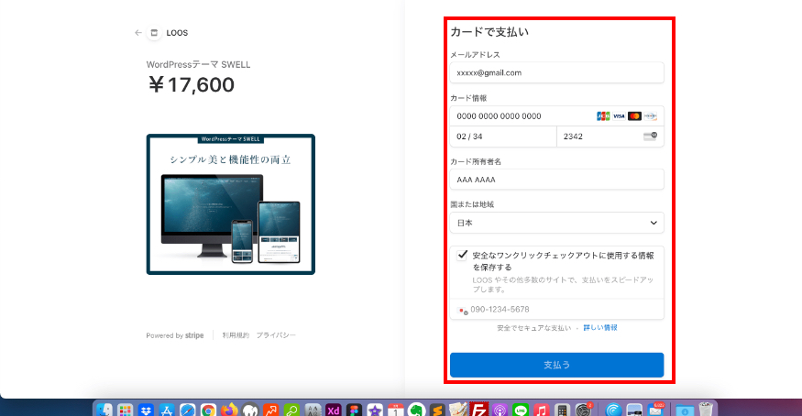Click the ¥17,600 price text
The height and width of the screenshot is (416, 802).
(x=192, y=85)
